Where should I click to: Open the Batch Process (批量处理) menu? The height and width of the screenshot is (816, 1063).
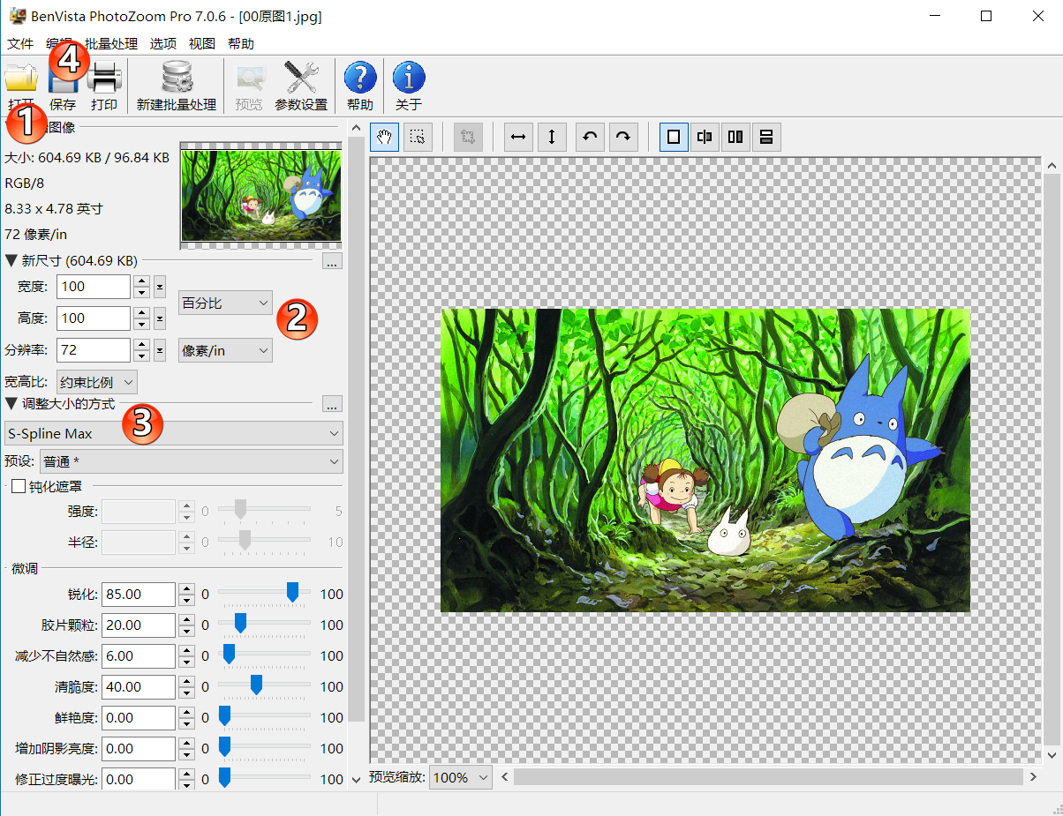point(111,43)
